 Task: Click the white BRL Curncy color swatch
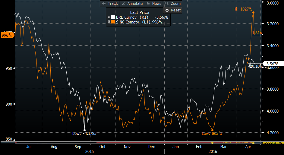[113, 17]
